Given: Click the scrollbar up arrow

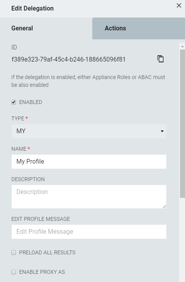Looking at the screenshot, I should point(182,46).
